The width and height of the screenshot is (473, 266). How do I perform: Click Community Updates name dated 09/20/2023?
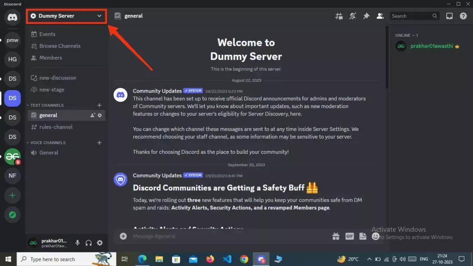[157, 176]
